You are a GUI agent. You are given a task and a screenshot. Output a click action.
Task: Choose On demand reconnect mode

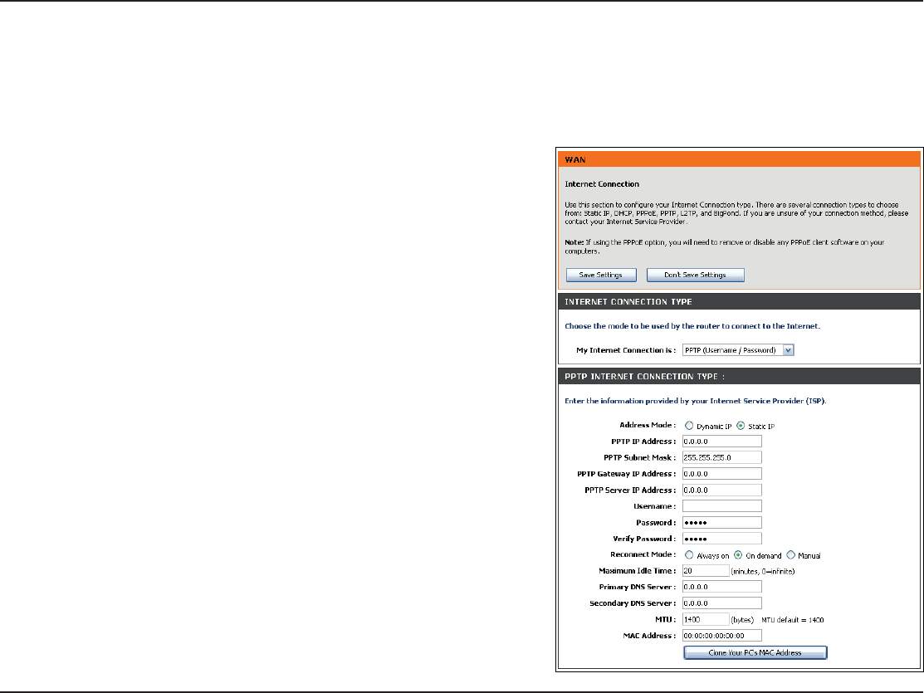pyautogui.click(x=738, y=555)
